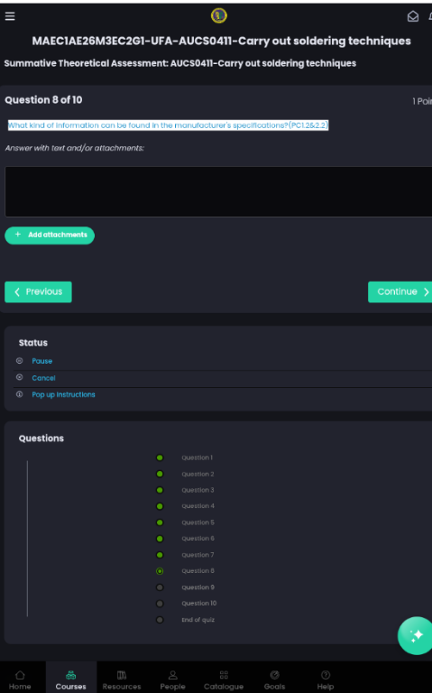
Task: Open the Resources tab label
Action: click(x=122, y=687)
